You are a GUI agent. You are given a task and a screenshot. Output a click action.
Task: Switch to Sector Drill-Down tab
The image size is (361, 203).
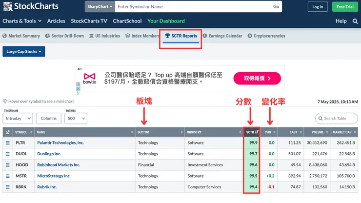[64, 36]
